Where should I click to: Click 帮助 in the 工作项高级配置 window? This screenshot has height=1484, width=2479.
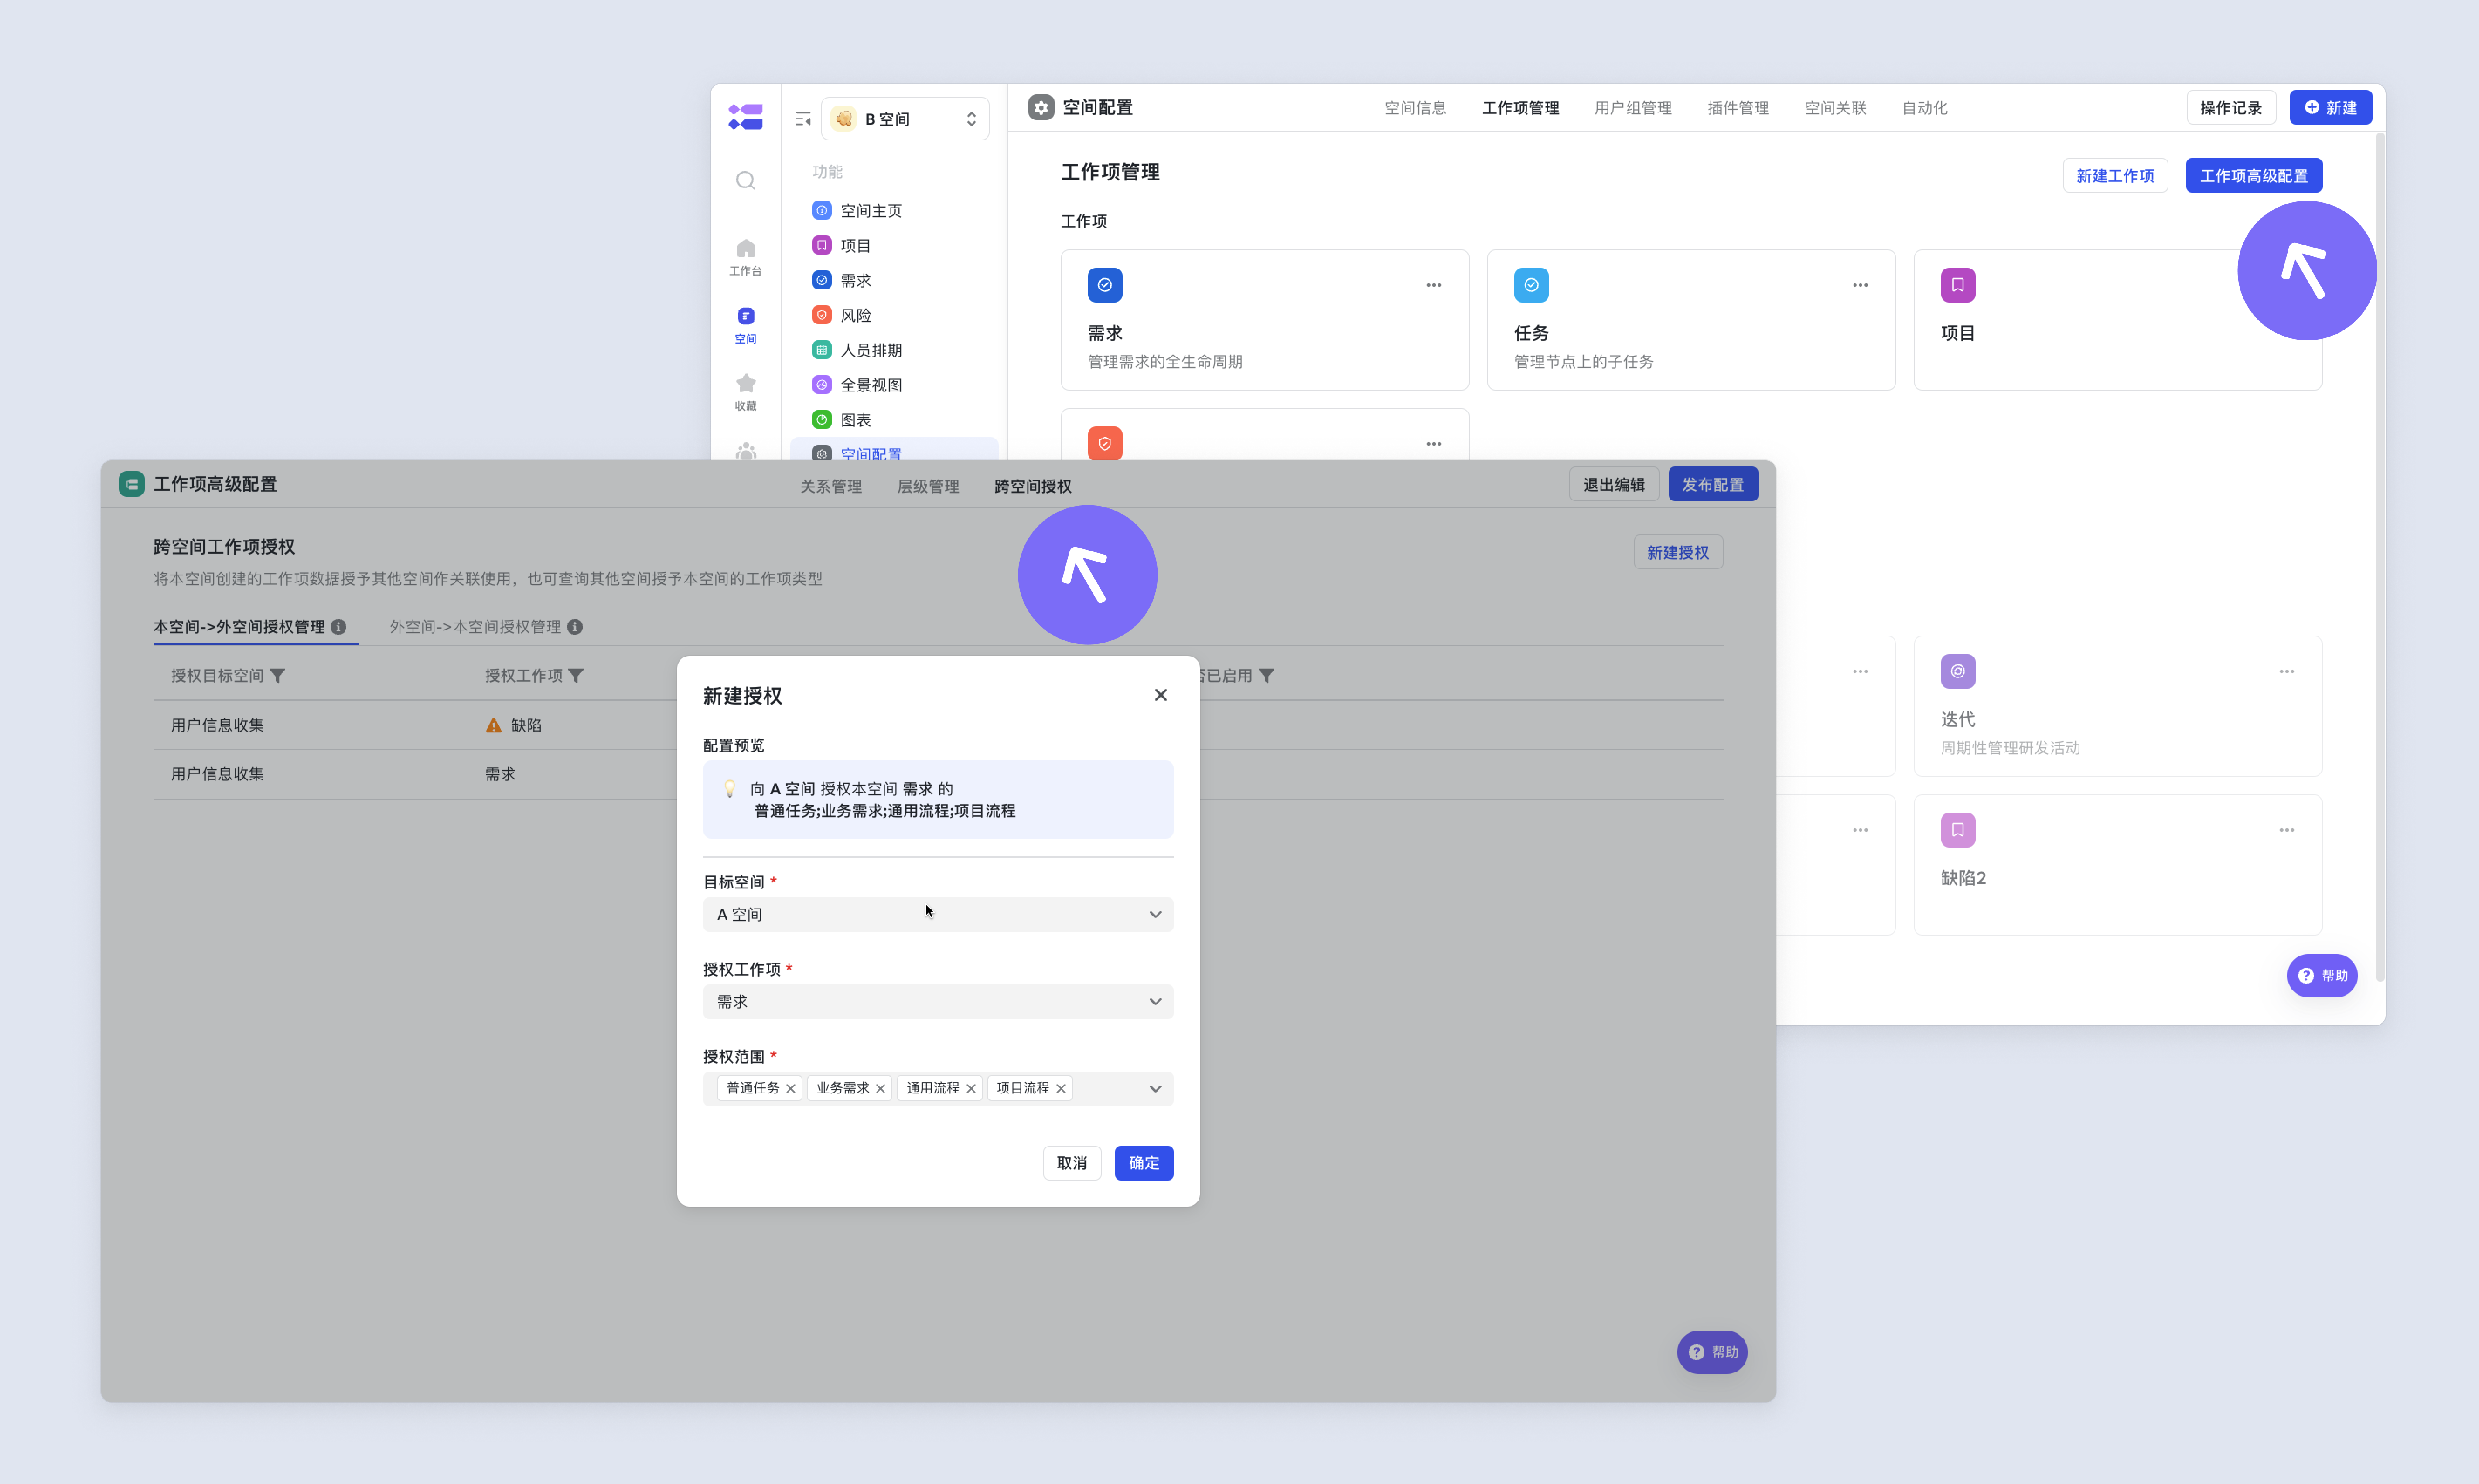click(1712, 1352)
